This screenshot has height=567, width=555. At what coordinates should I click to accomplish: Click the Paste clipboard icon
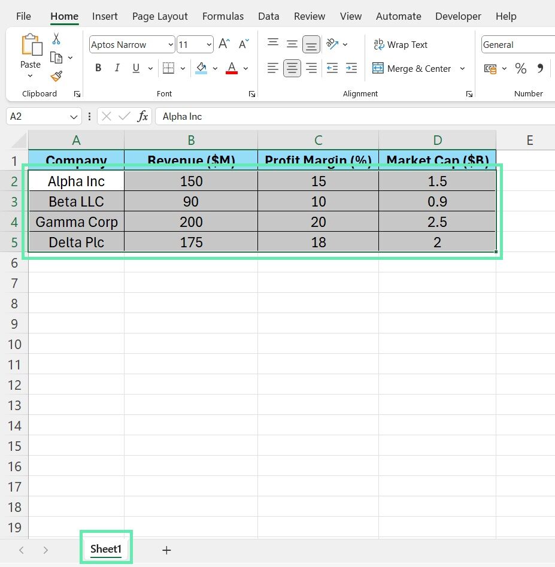pyautogui.click(x=32, y=45)
